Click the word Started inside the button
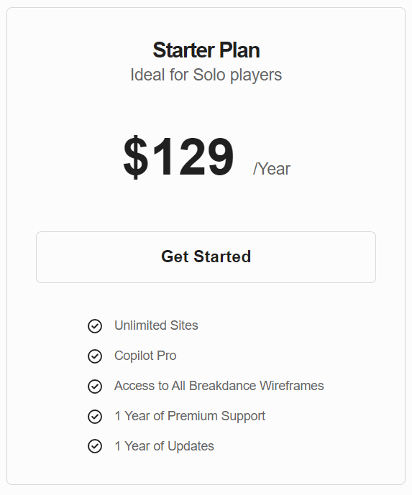412x495 pixels. pos(222,256)
